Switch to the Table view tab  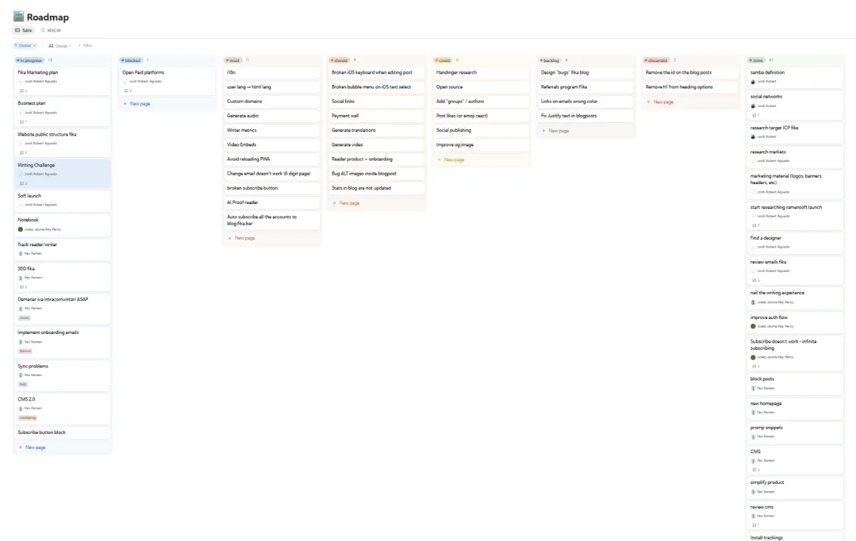24,31
